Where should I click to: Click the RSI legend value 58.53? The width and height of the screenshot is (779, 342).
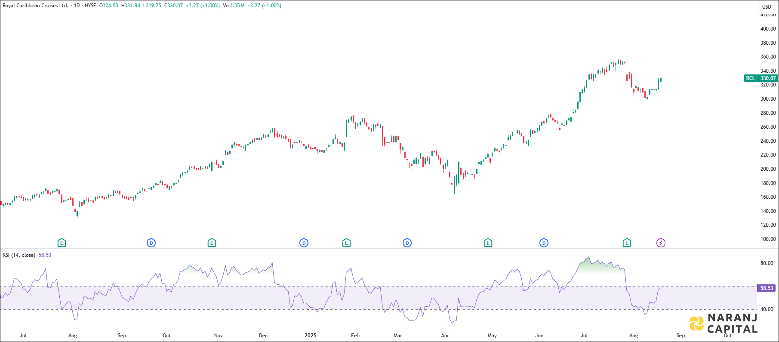pos(45,255)
